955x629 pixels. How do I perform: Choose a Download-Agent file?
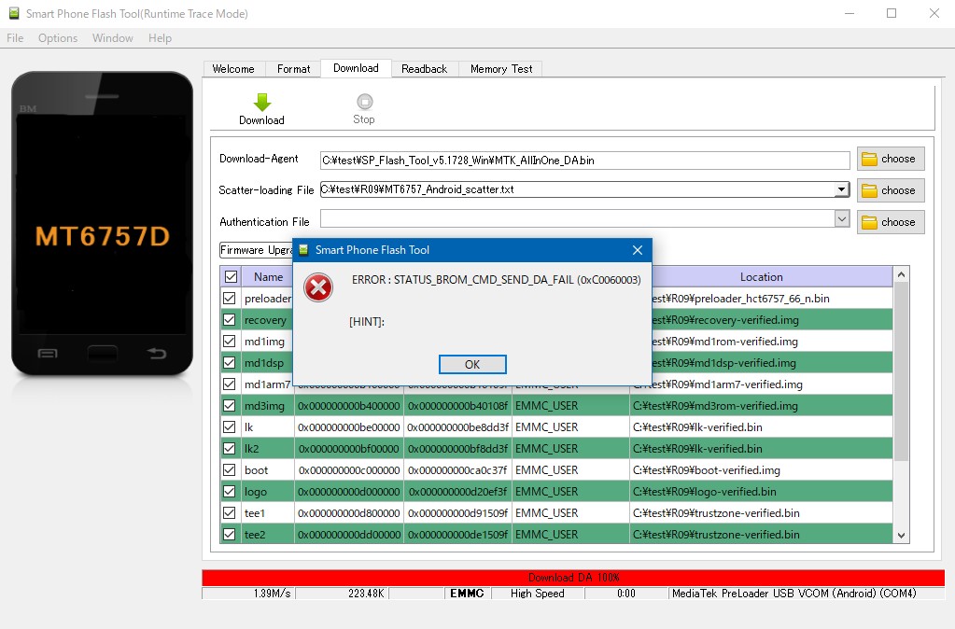(x=891, y=159)
